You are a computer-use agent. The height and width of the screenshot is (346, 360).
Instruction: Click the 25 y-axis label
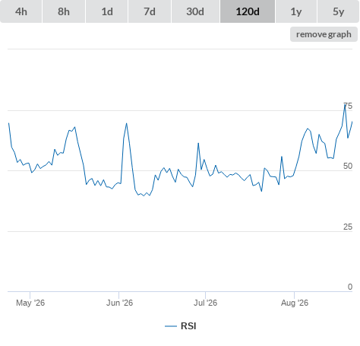348,227
